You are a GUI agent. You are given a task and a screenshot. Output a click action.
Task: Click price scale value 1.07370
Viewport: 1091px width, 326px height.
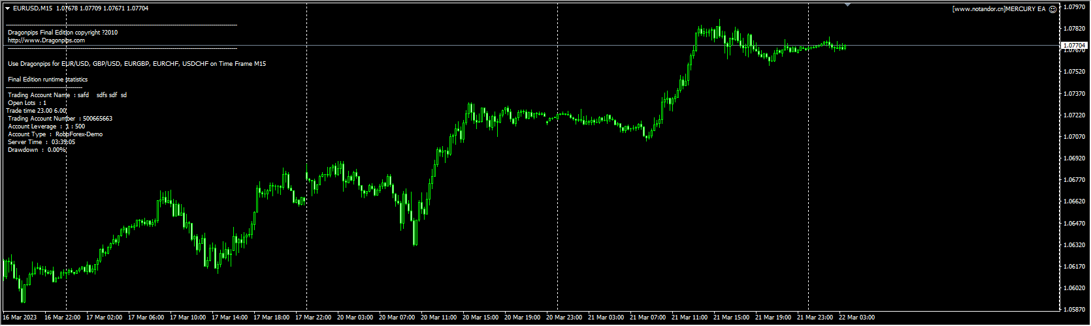(x=1075, y=94)
